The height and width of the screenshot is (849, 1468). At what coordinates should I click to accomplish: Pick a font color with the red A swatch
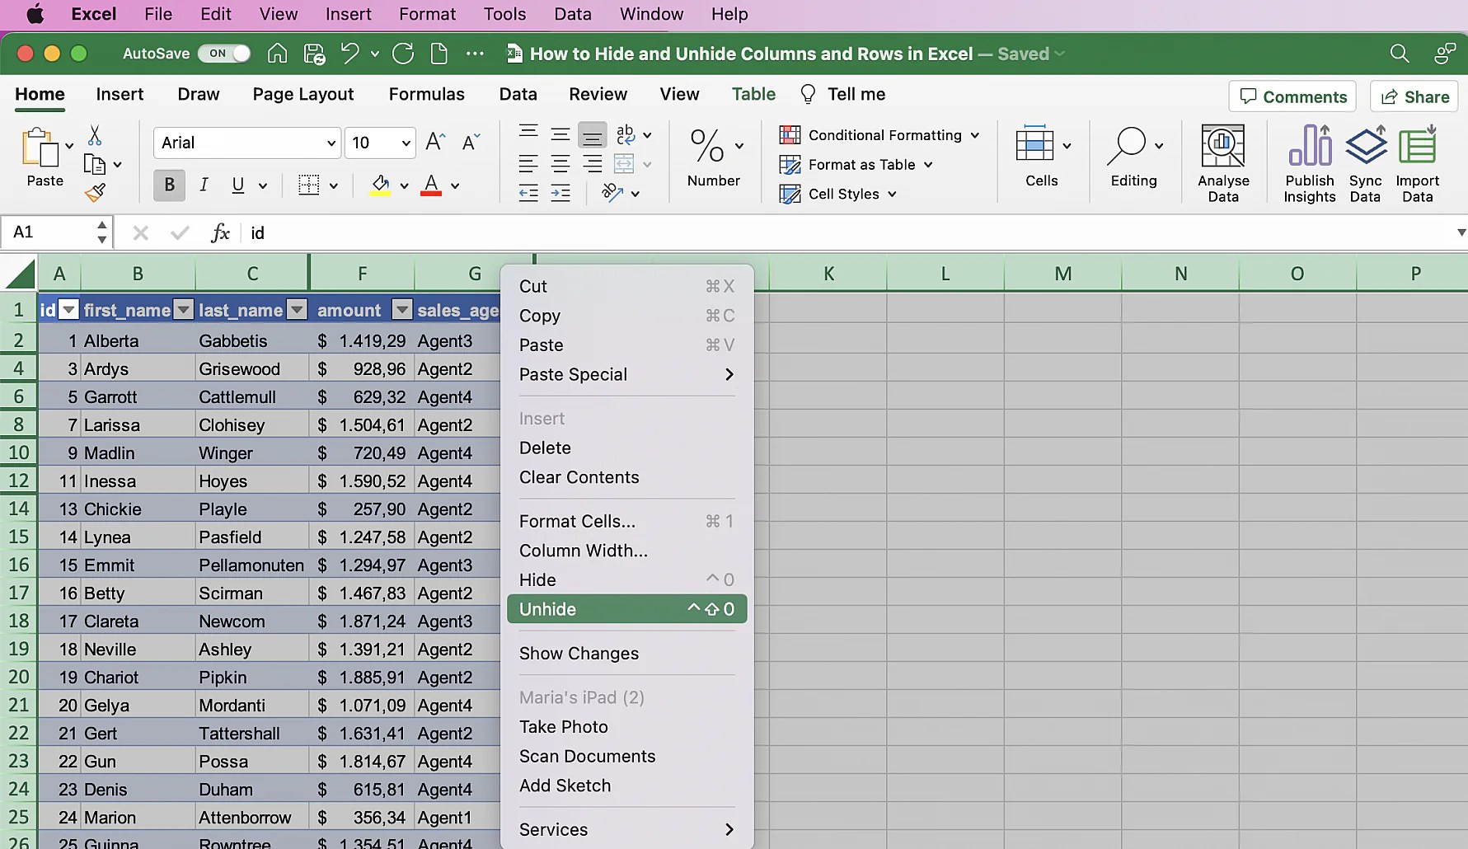coord(429,185)
